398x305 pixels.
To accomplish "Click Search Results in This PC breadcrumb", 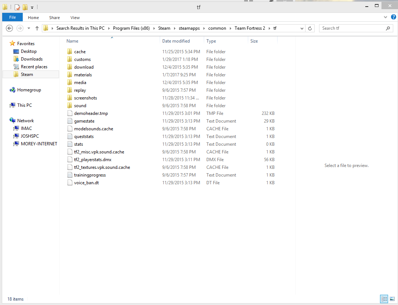I will click(x=80, y=28).
